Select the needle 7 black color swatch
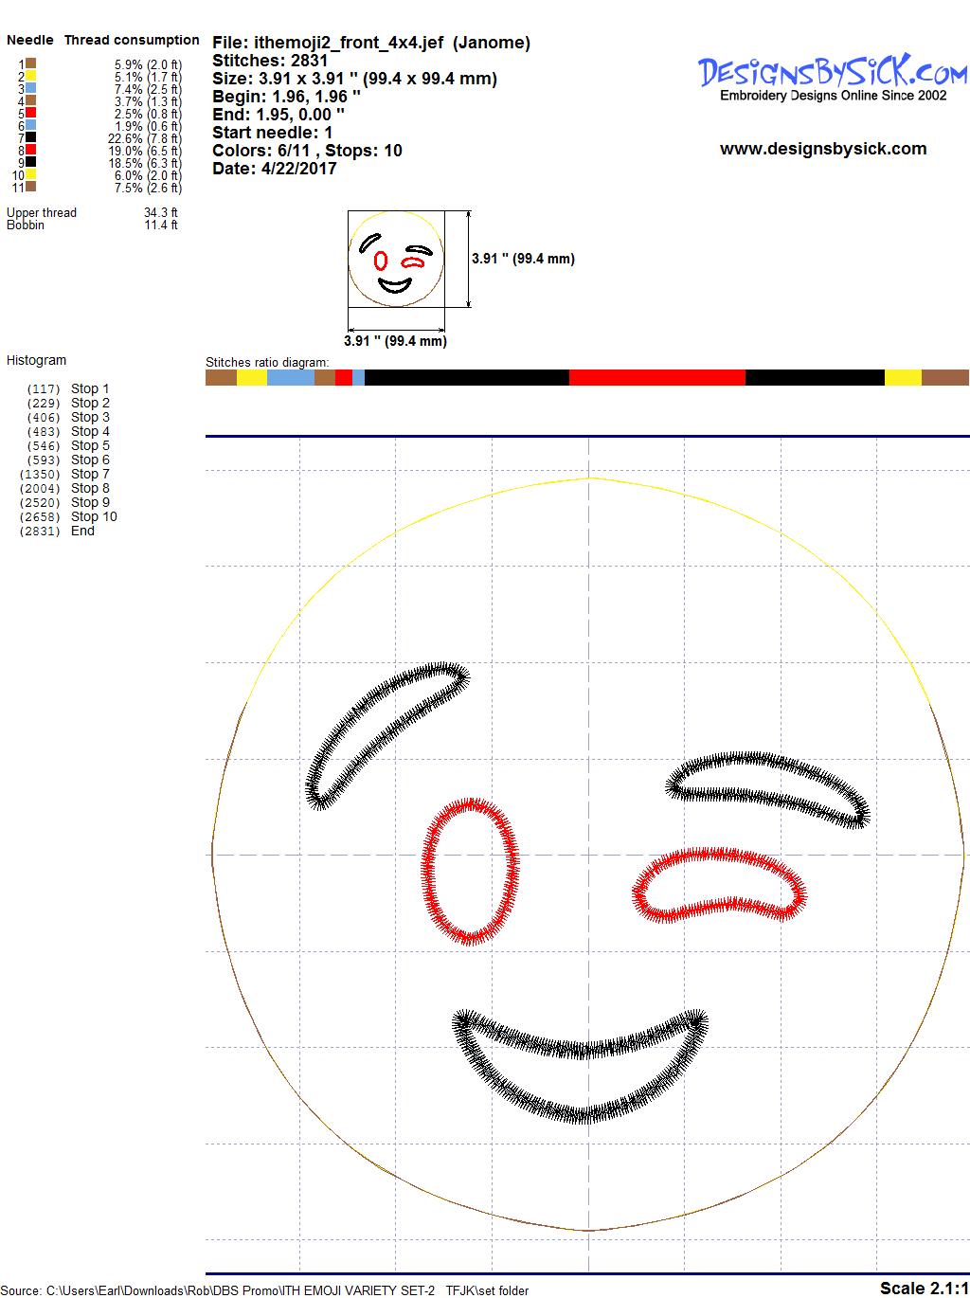This screenshot has width=970, height=1298. 30,138
